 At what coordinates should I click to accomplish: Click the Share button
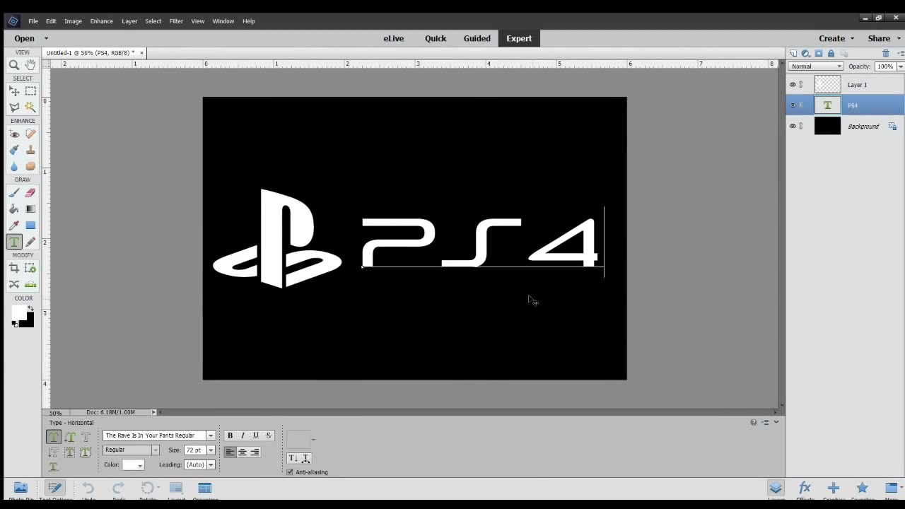882,38
